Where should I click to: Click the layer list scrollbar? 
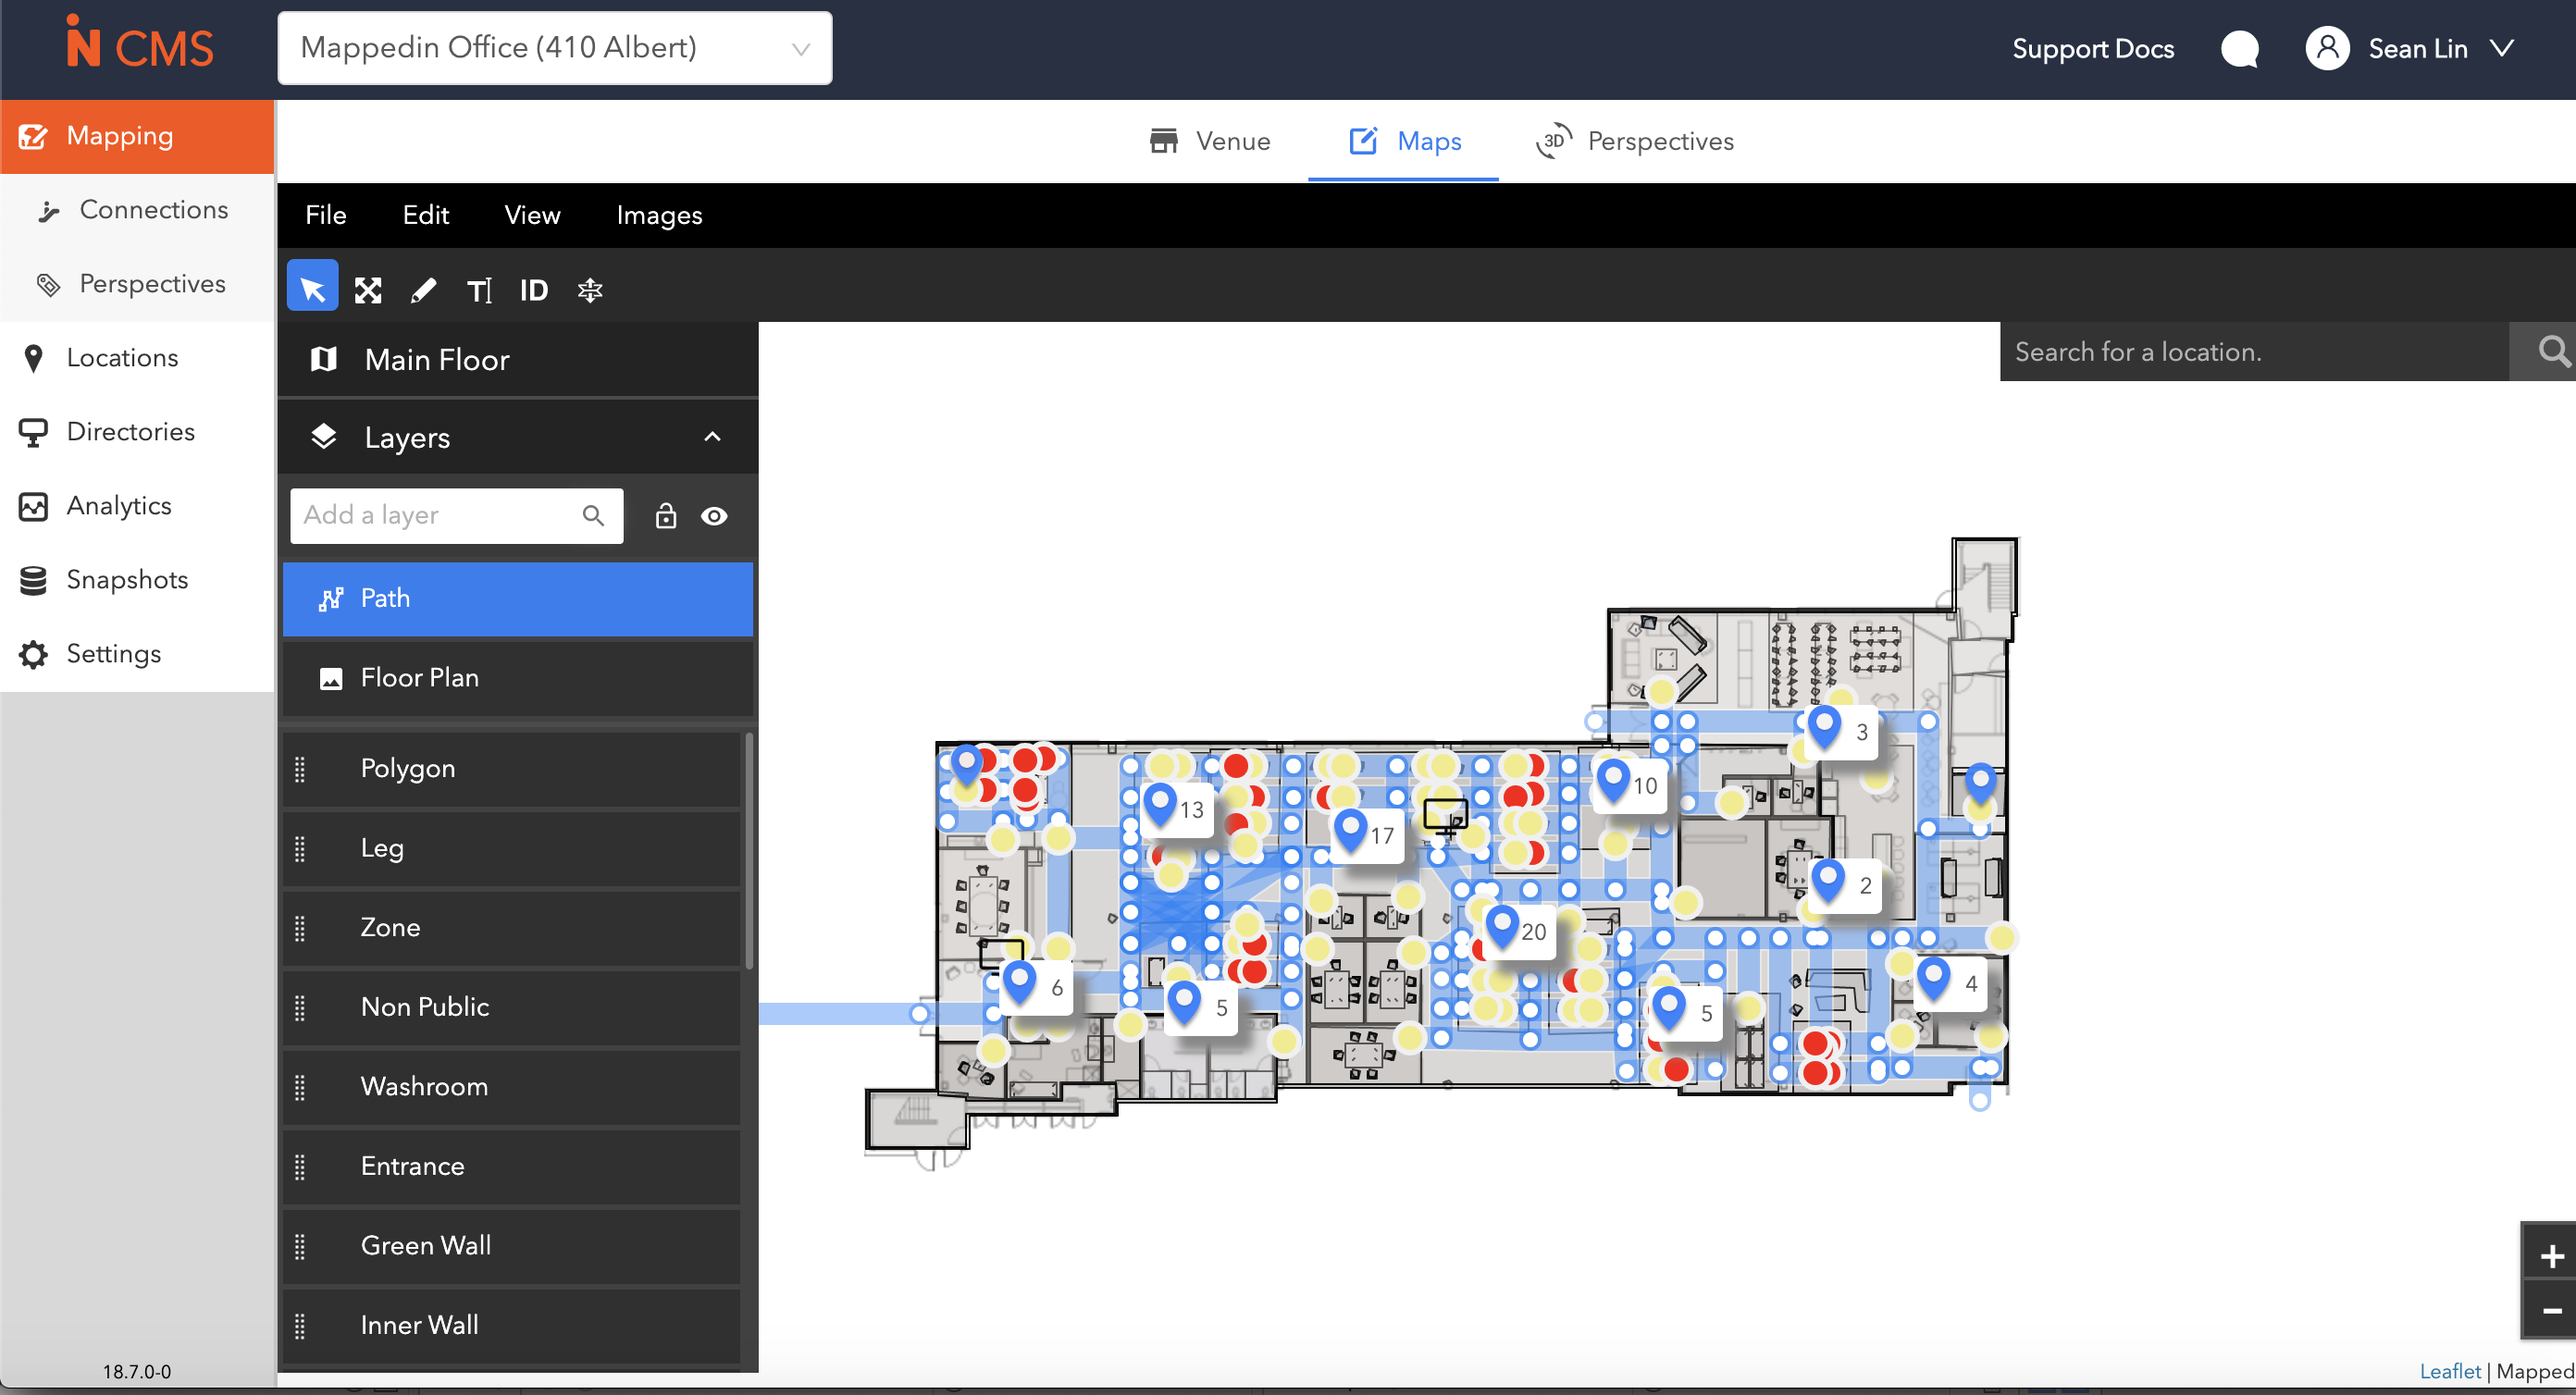pos(749,851)
